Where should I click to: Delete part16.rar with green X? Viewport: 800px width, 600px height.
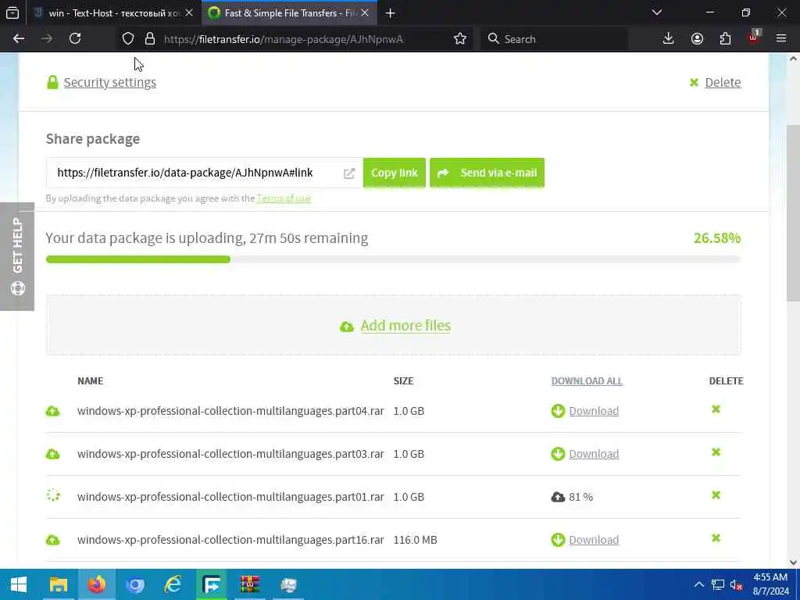[x=716, y=537]
